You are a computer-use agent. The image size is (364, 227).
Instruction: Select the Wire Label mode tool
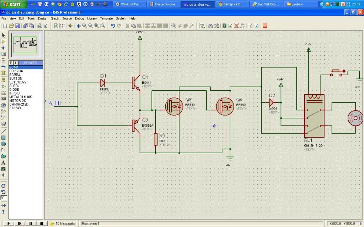point(4,54)
